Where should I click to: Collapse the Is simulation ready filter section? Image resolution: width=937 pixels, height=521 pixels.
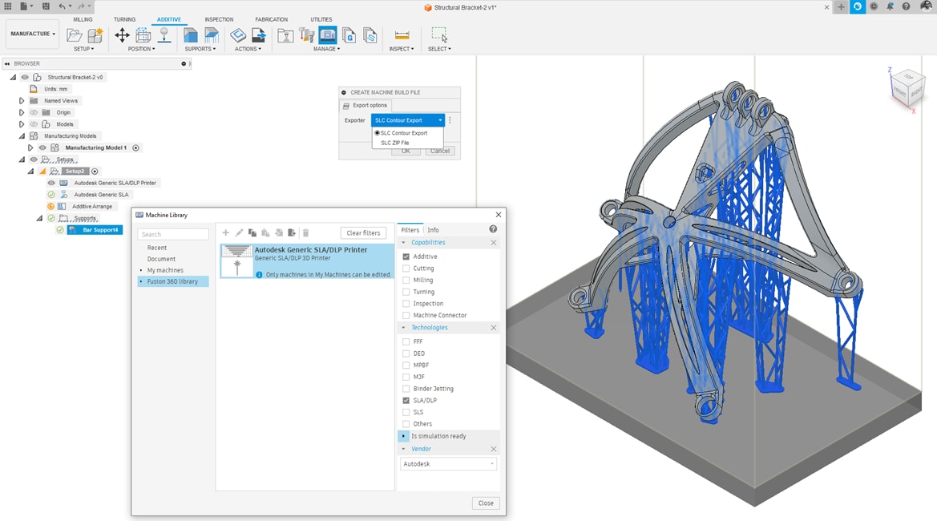pos(403,435)
